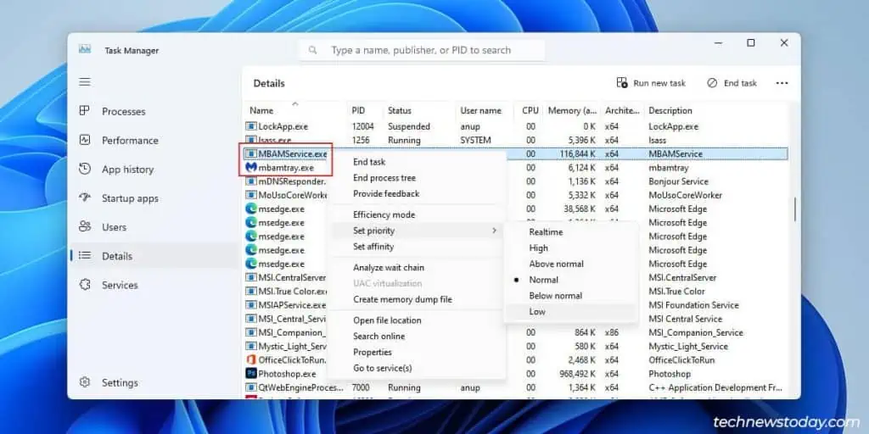Open the Processes page
The width and height of the screenshot is (869, 434).
[x=154, y=111]
